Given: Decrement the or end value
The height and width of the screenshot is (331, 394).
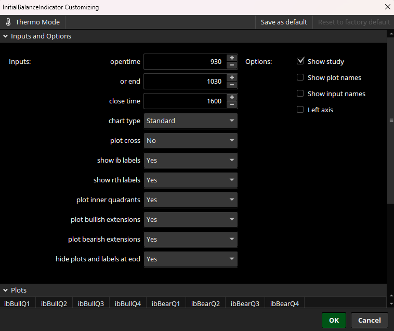Looking at the screenshot, I should point(232,85).
